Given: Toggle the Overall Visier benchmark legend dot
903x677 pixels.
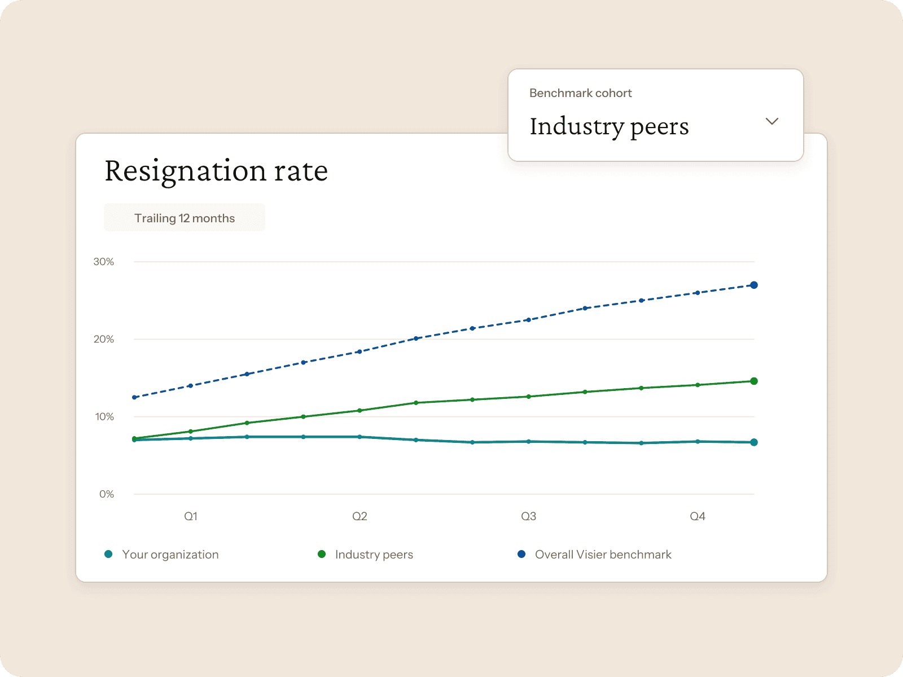Looking at the screenshot, I should pyautogui.click(x=521, y=554).
